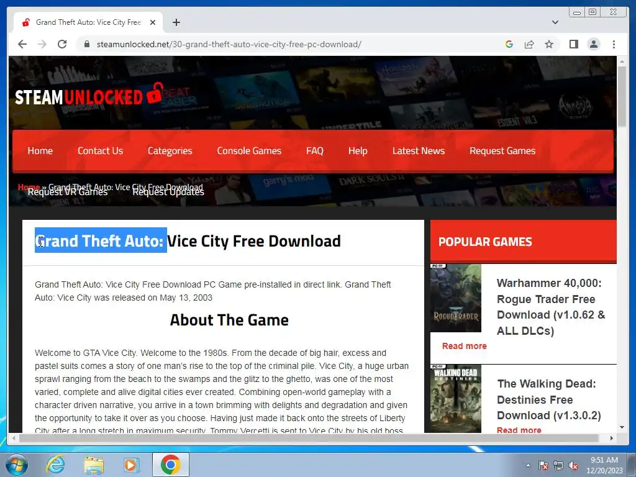The height and width of the screenshot is (477, 636).
Task: Click the scroll right arrow
Action: pos(612,438)
